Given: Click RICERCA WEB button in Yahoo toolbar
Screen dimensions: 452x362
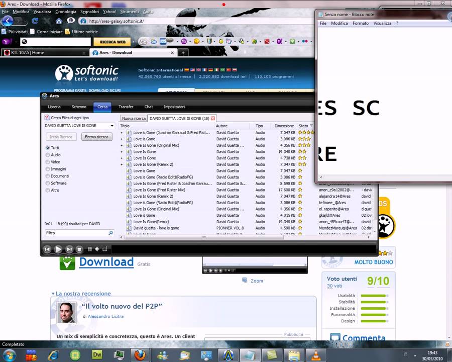Looking at the screenshot, I should point(112,42).
